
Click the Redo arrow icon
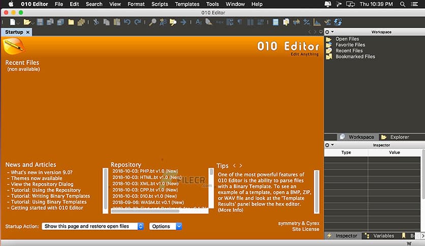click(138, 22)
